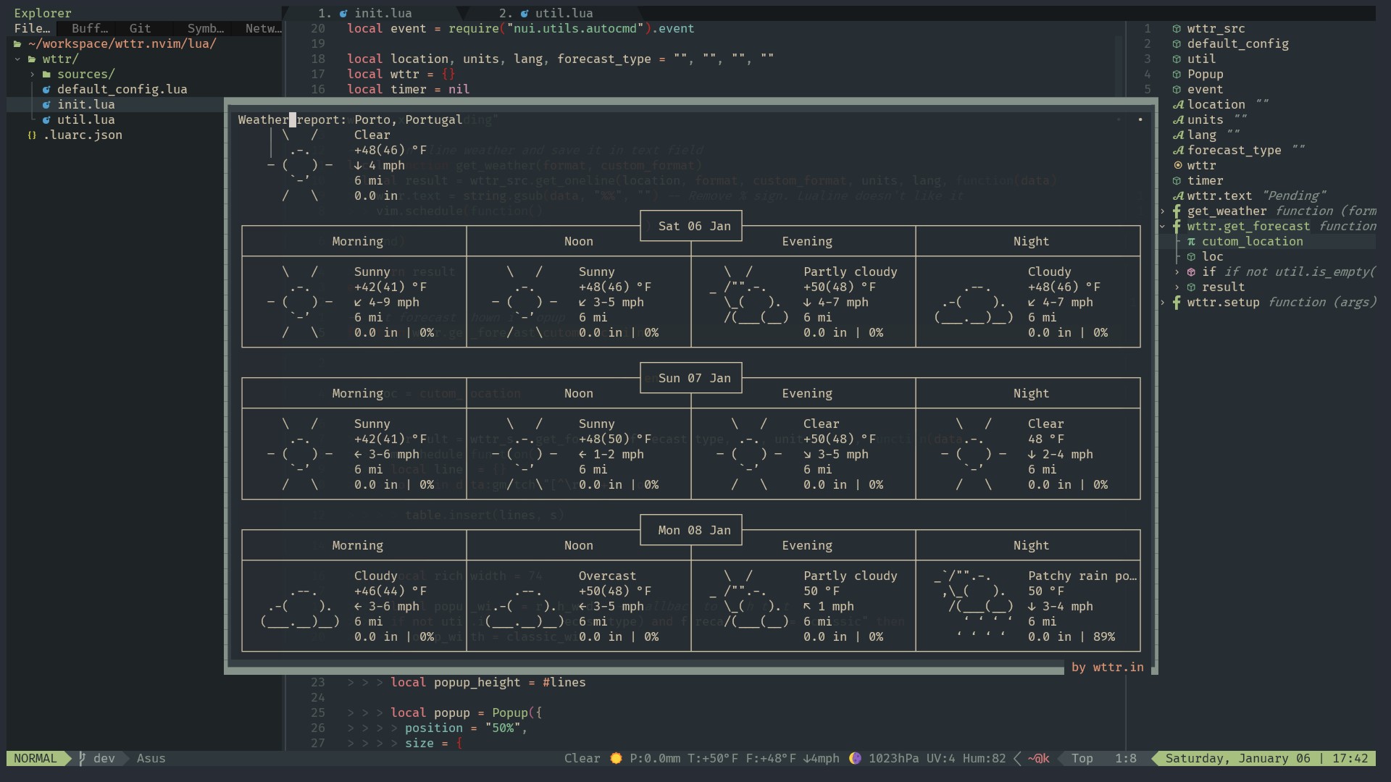Collapse the wttr.get_forecast outline node
1391x782 pixels.
click(x=1163, y=227)
